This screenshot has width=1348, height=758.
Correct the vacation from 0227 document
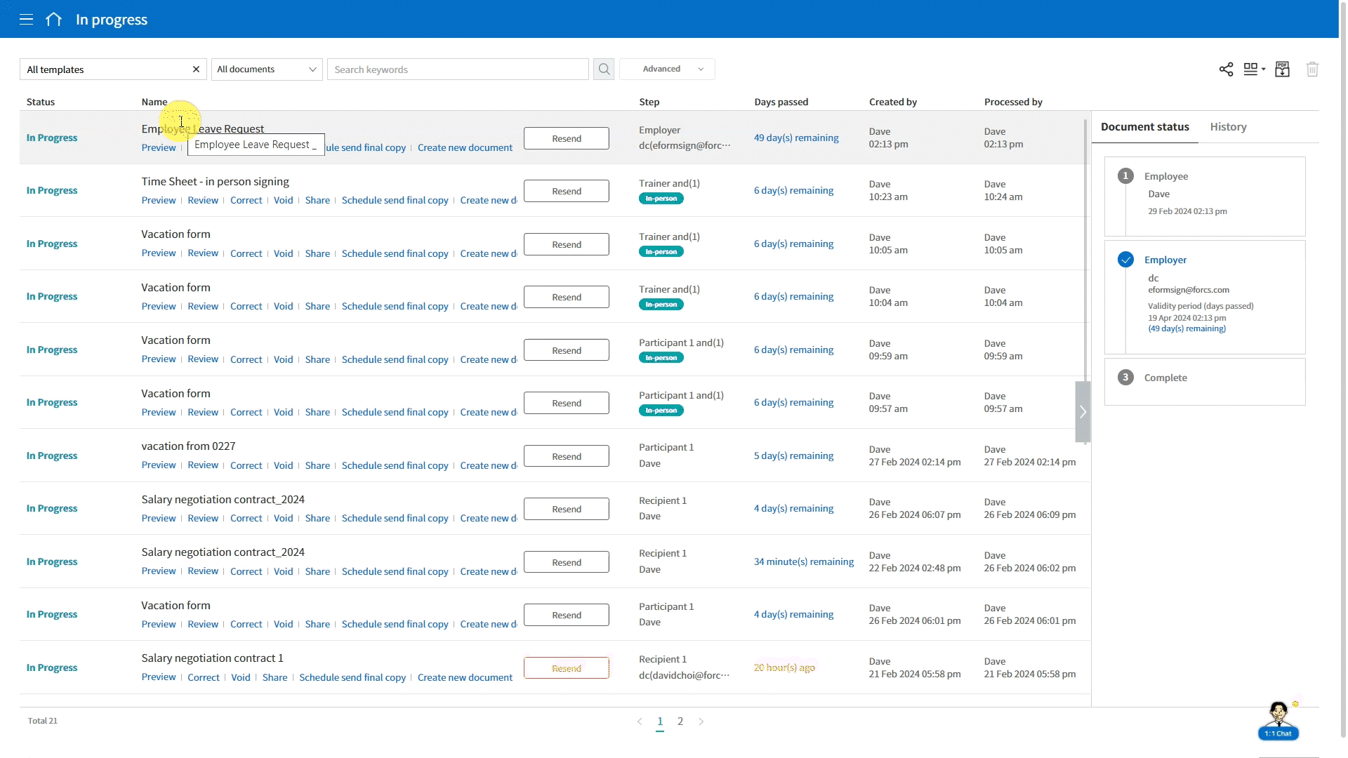(x=246, y=466)
